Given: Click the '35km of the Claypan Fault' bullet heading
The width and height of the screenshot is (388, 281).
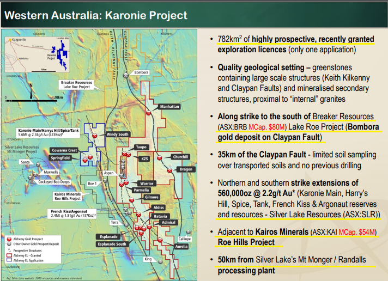Looking at the screenshot, I should [x=262, y=155].
